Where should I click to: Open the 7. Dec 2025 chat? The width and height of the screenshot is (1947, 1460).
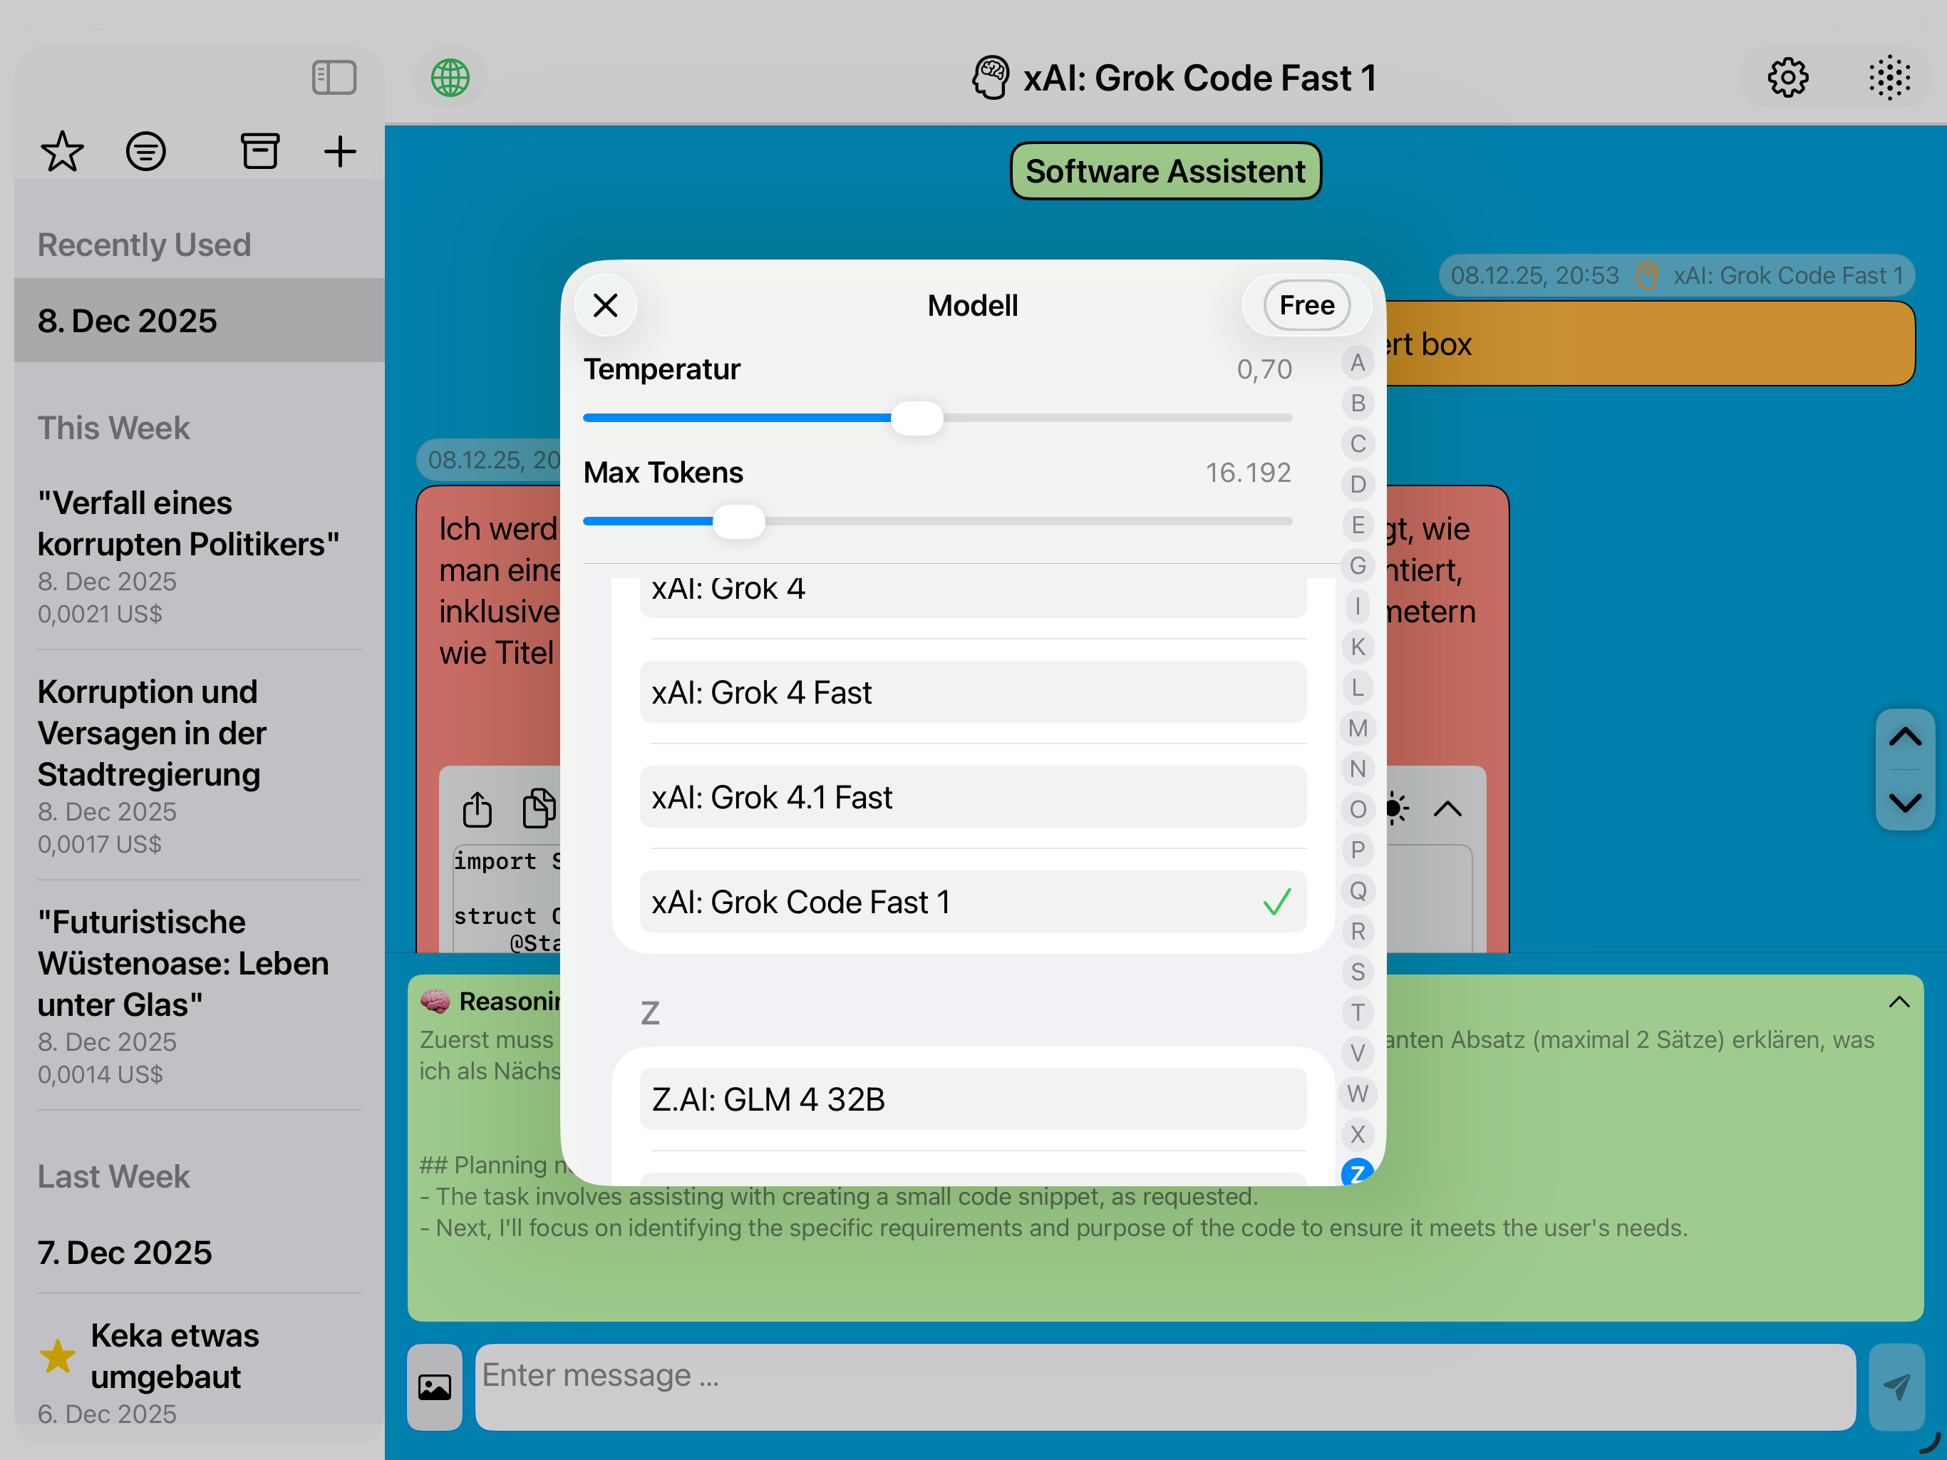200,1252
